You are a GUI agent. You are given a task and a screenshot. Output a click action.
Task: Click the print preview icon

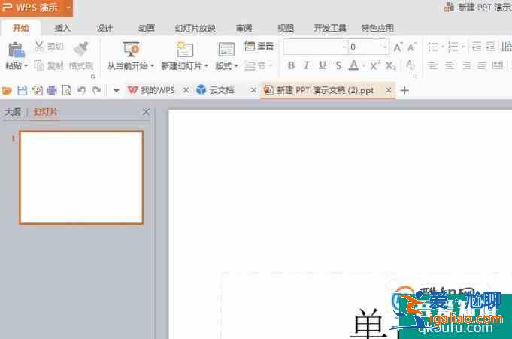(x=67, y=90)
